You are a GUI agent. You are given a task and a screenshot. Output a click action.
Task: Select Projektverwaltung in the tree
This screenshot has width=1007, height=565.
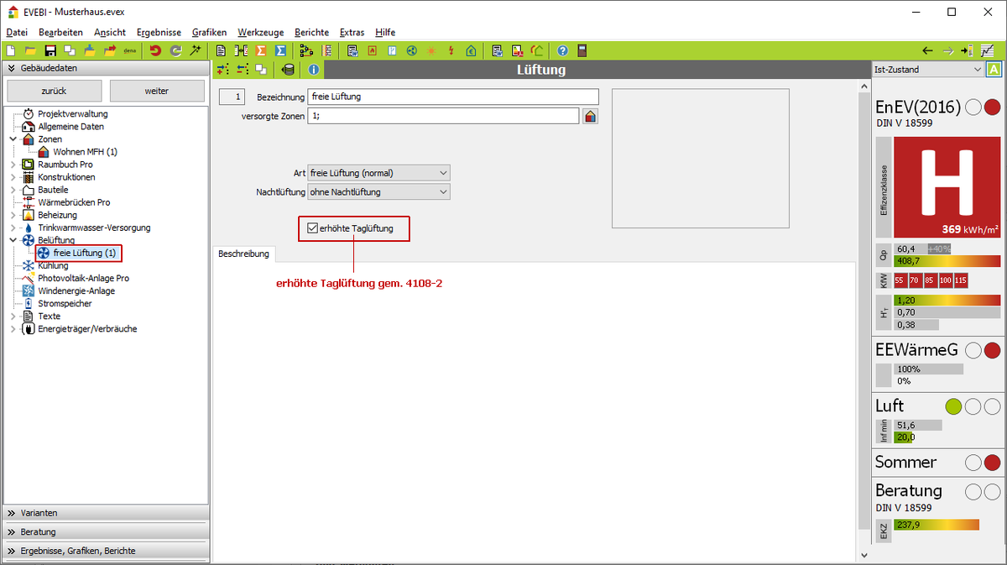[73, 114]
